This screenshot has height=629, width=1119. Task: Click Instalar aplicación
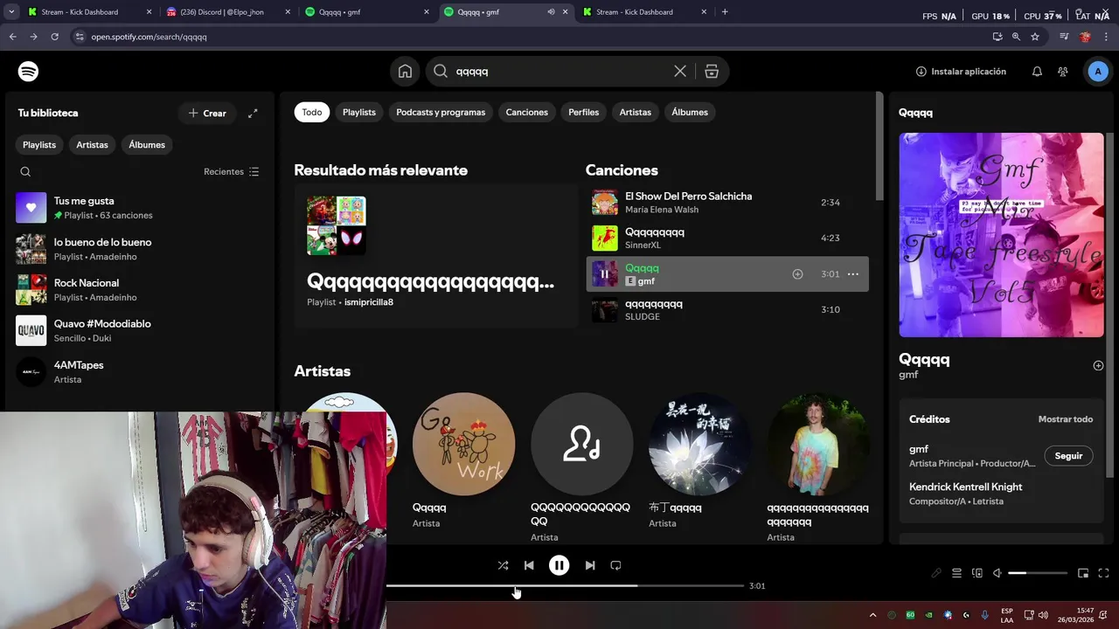(961, 72)
